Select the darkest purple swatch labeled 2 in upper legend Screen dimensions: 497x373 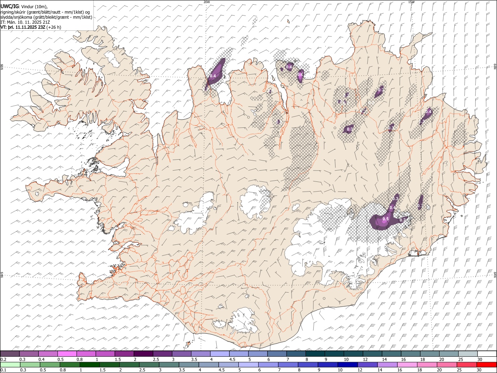coord(143,354)
